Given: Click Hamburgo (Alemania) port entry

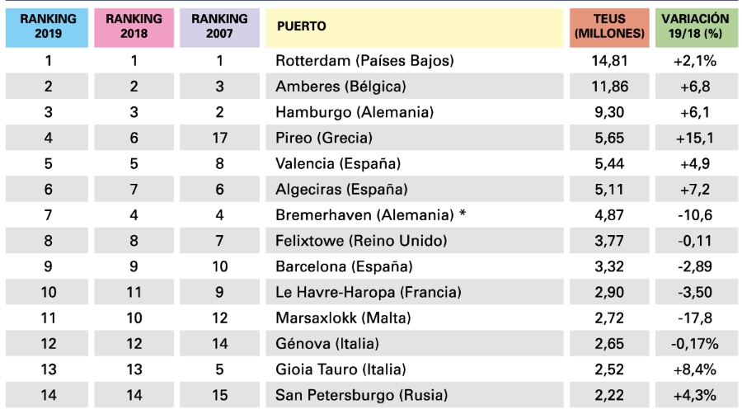Looking at the screenshot, I should (355, 112).
